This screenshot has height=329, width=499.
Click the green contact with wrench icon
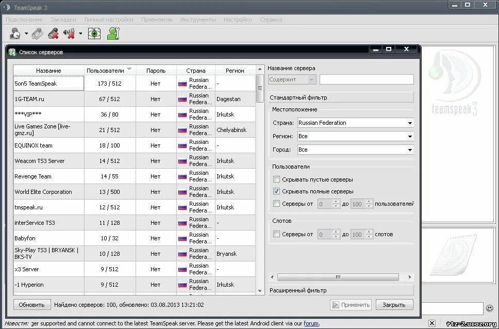coord(113,34)
